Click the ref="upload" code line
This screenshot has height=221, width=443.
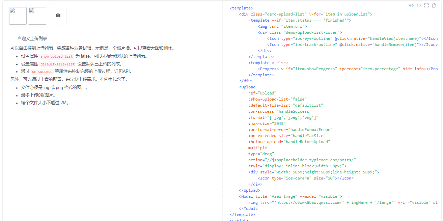262,93
